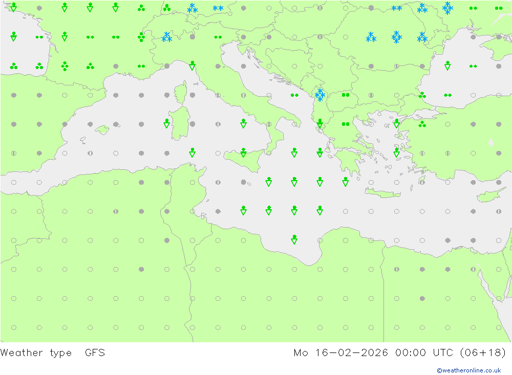Select the shower symbol on the Ligurian coast

click(x=193, y=65)
